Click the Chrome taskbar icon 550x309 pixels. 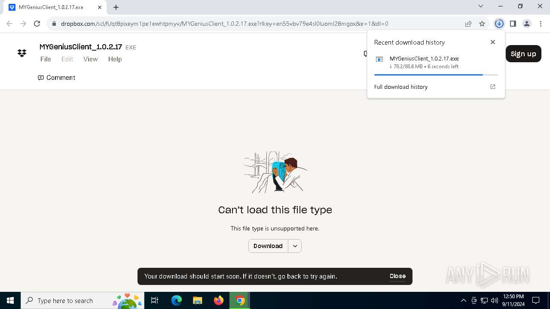click(x=240, y=300)
